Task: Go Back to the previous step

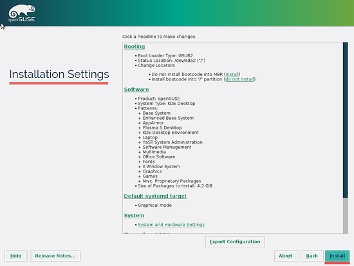Action: tap(312, 256)
